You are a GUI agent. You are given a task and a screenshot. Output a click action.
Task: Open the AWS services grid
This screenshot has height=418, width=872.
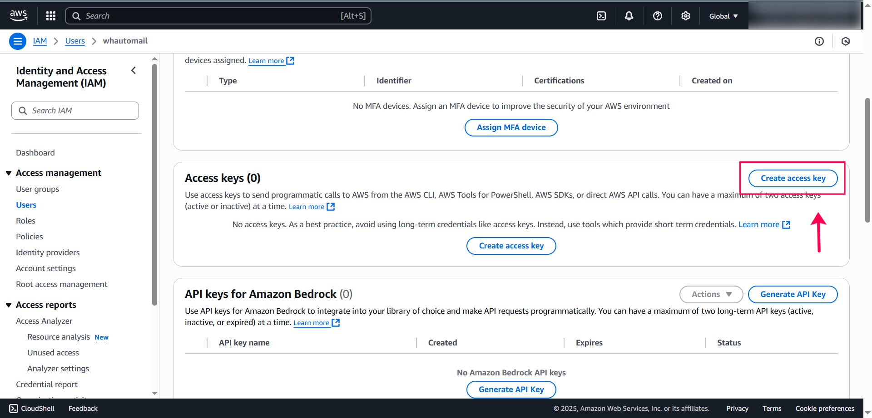point(50,15)
